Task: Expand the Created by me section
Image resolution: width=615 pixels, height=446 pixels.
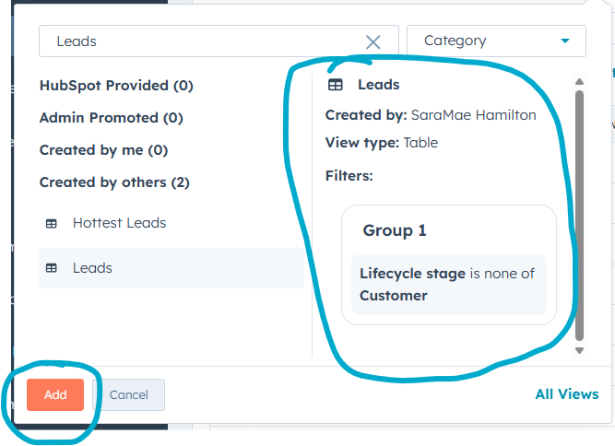Action: pyautogui.click(x=103, y=150)
